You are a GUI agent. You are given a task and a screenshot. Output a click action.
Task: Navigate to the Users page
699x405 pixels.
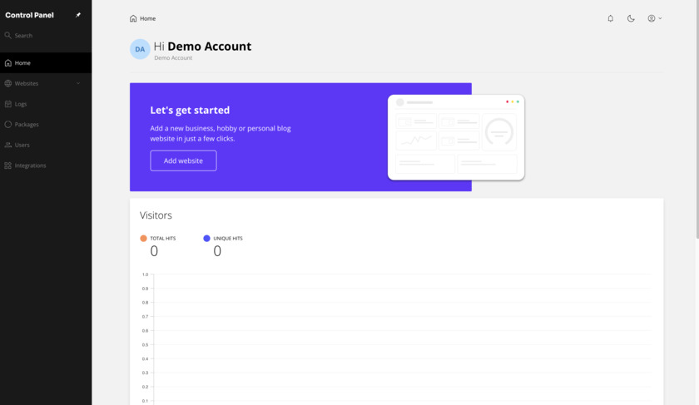pos(46,145)
